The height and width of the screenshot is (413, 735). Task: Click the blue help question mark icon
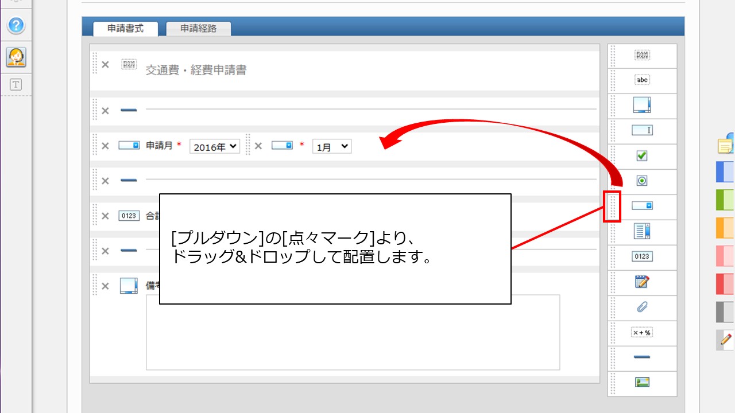point(16,25)
